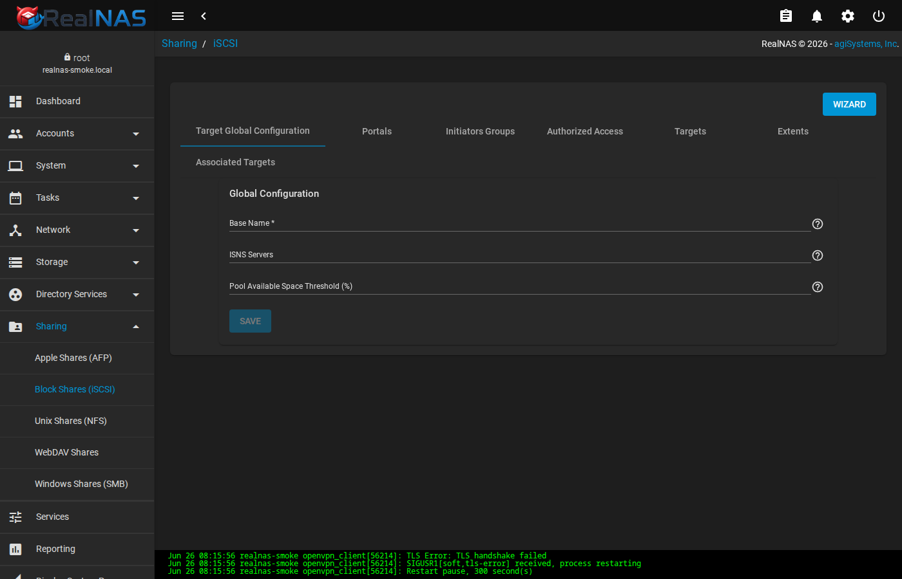The width and height of the screenshot is (902, 579).
Task: Click the Storage icon in sidebar
Action: (x=15, y=262)
